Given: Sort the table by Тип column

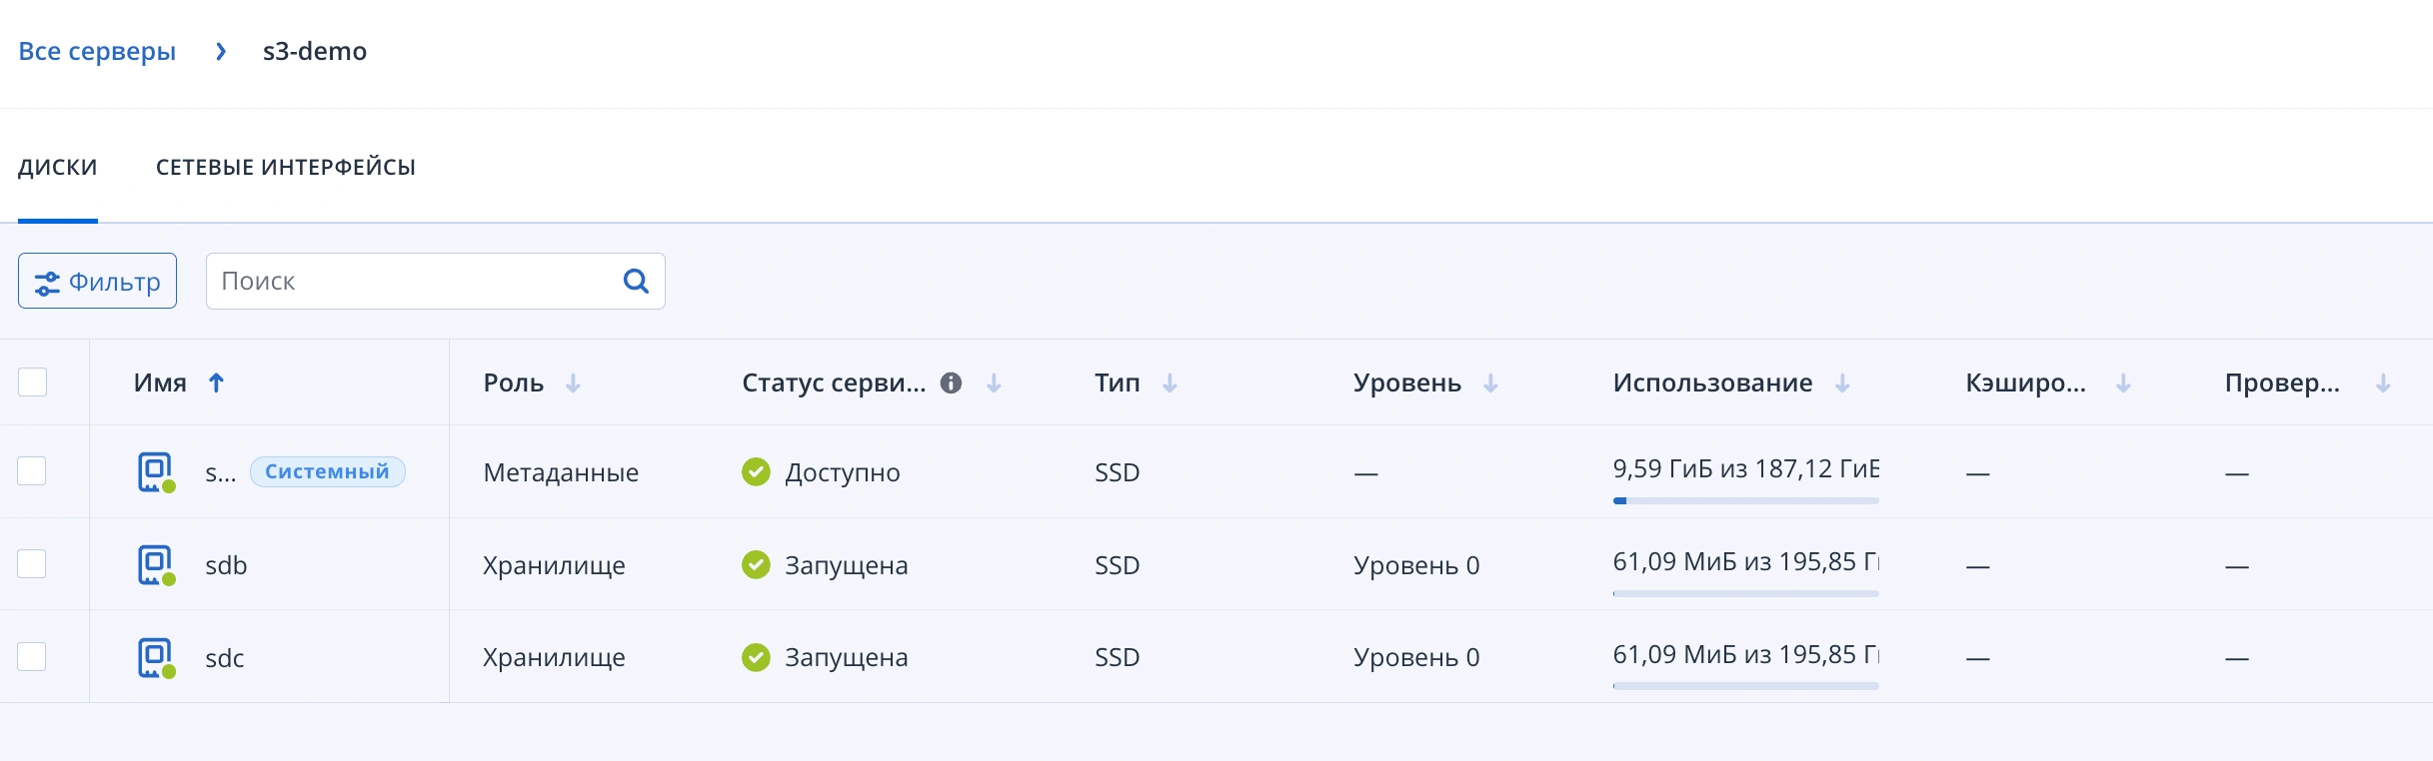Looking at the screenshot, I should point(1170,382).
